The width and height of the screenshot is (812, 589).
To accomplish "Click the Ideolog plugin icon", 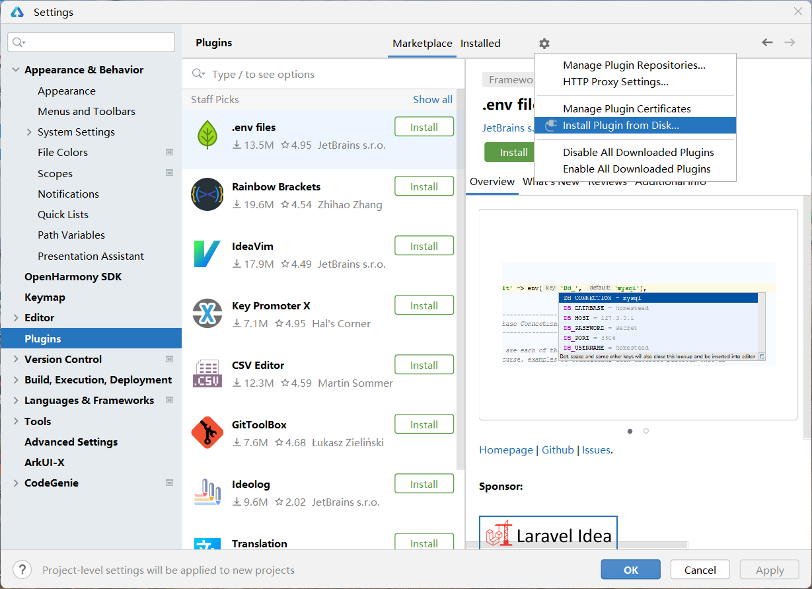I will 207,492.
